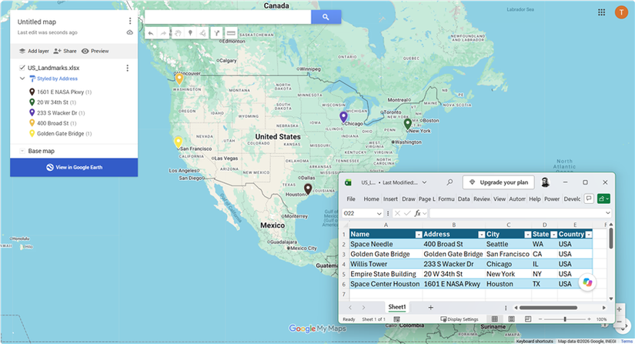This screenshot has height=344, width=635.
Task: Choose the Add marker tool
Action: [190, 33]
